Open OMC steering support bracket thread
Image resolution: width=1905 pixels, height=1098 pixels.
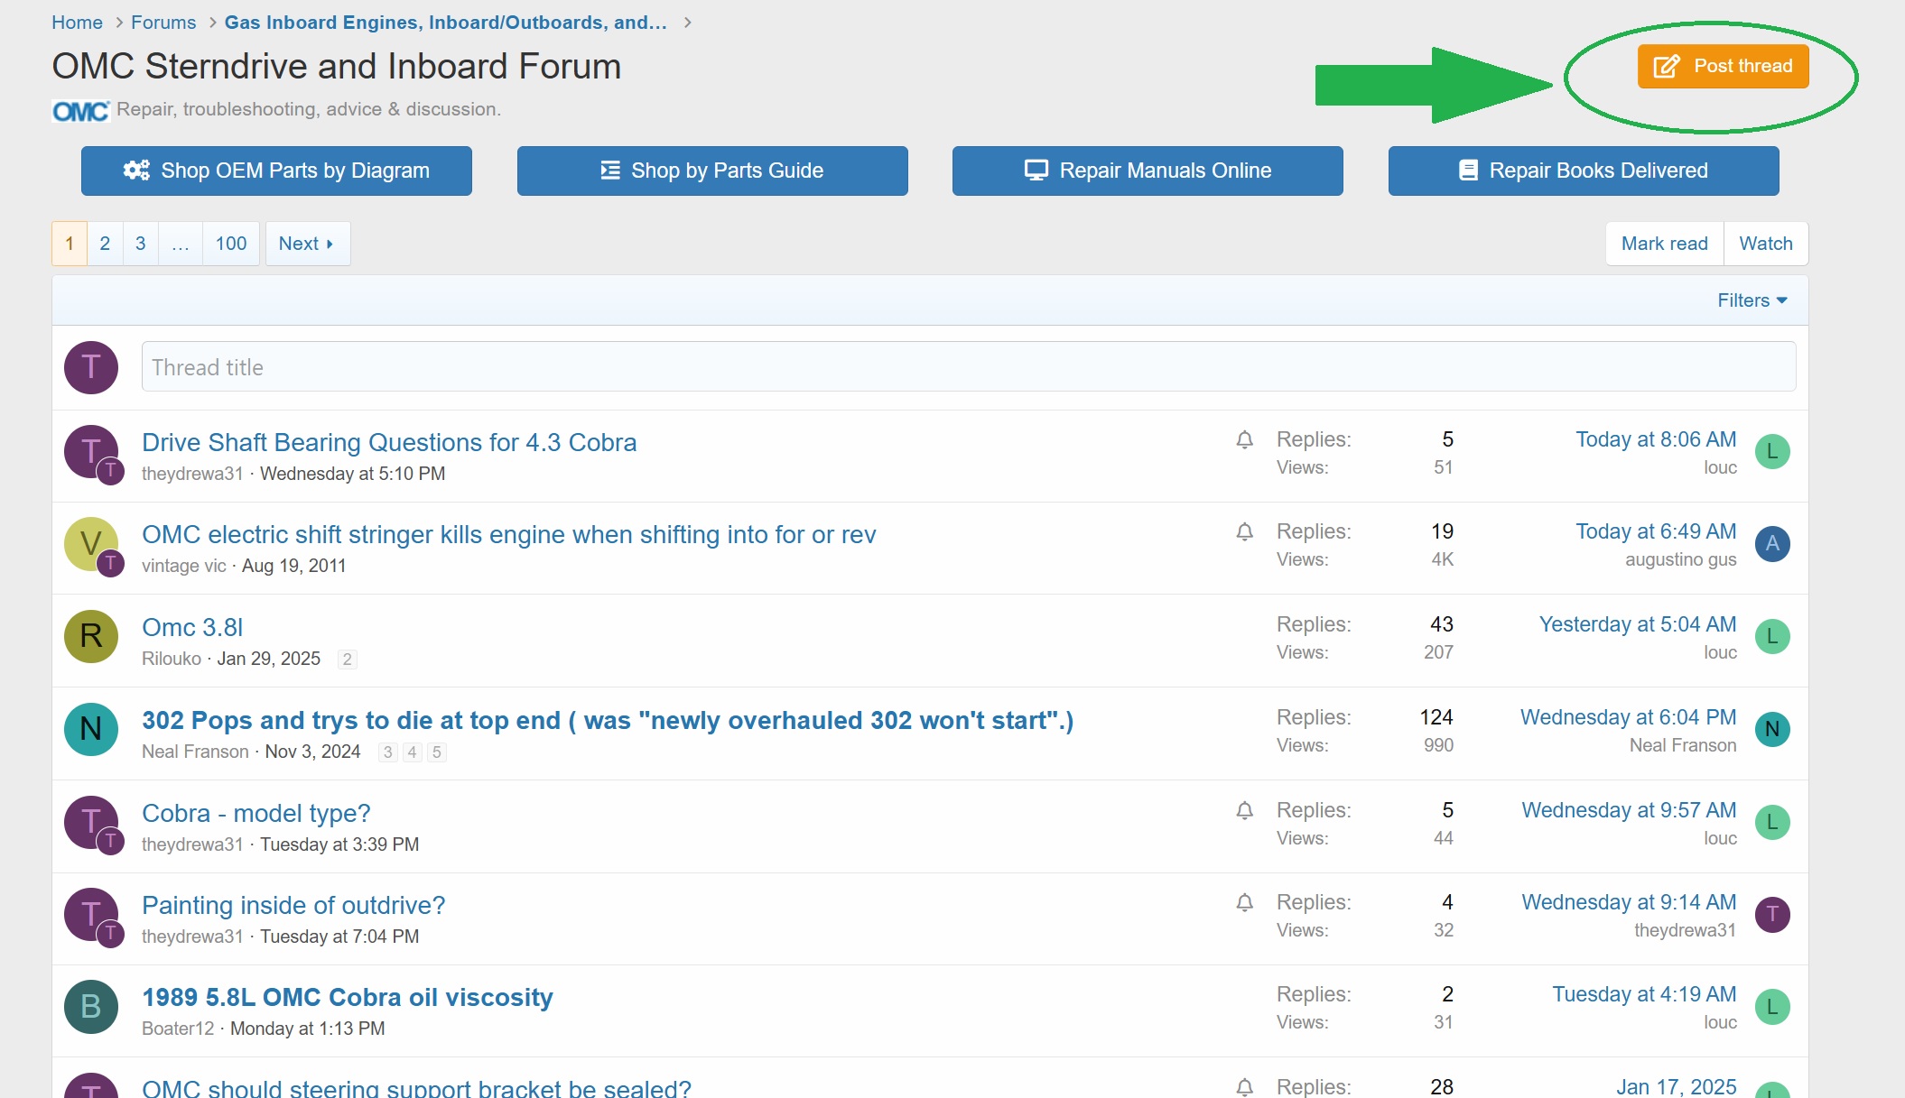[416, 1087]
